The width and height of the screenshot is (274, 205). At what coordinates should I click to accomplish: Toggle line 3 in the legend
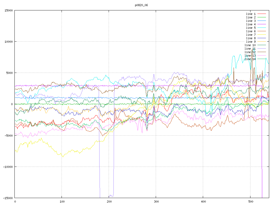(x=251, y=21)
